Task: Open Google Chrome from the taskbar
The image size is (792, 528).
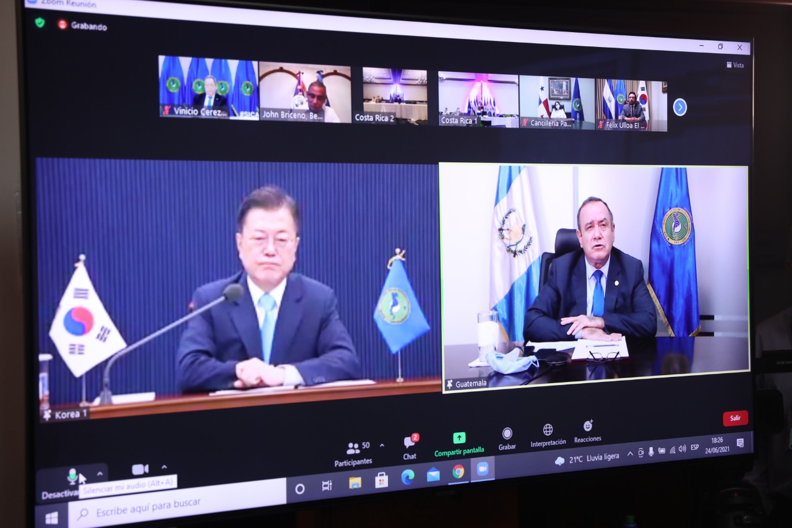Action: click(x=458, y=472)
